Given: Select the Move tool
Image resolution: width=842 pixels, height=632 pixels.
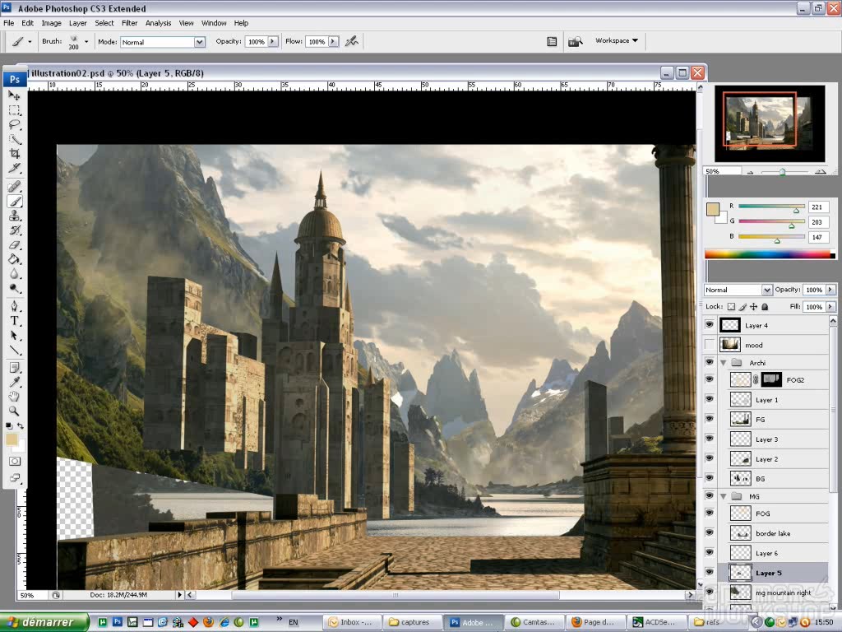Looking at the screenshot, I should point(15,95).
